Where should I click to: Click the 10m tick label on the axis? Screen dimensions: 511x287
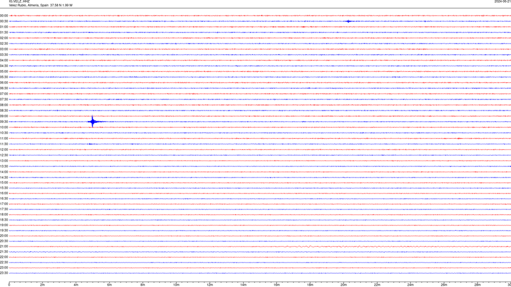(x=176, y=285)
